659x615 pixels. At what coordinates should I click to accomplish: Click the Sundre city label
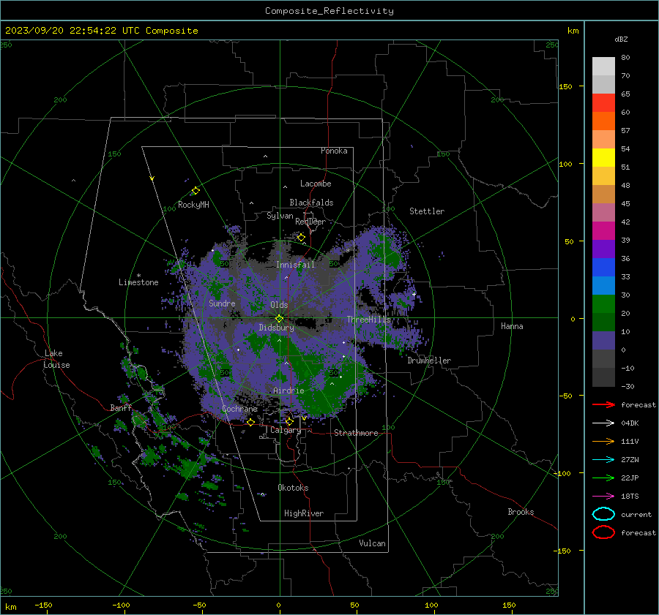pyautogui.click(x=222, y=303)
